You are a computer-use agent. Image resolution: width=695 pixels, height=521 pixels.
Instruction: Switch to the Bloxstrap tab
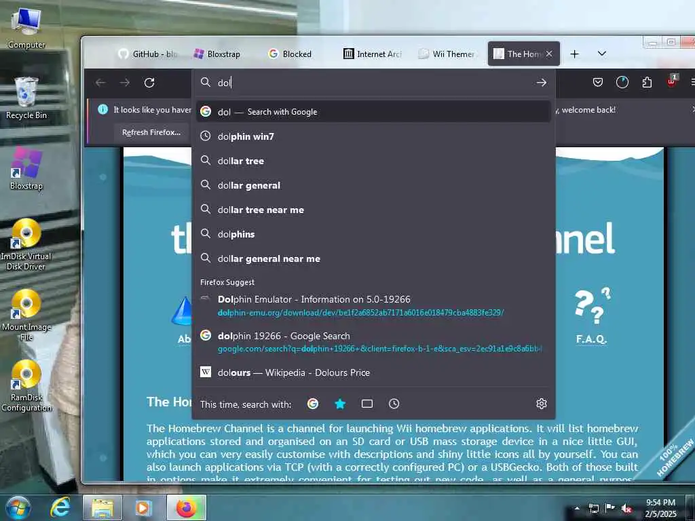pyautogui.click(x=218, y=54)
